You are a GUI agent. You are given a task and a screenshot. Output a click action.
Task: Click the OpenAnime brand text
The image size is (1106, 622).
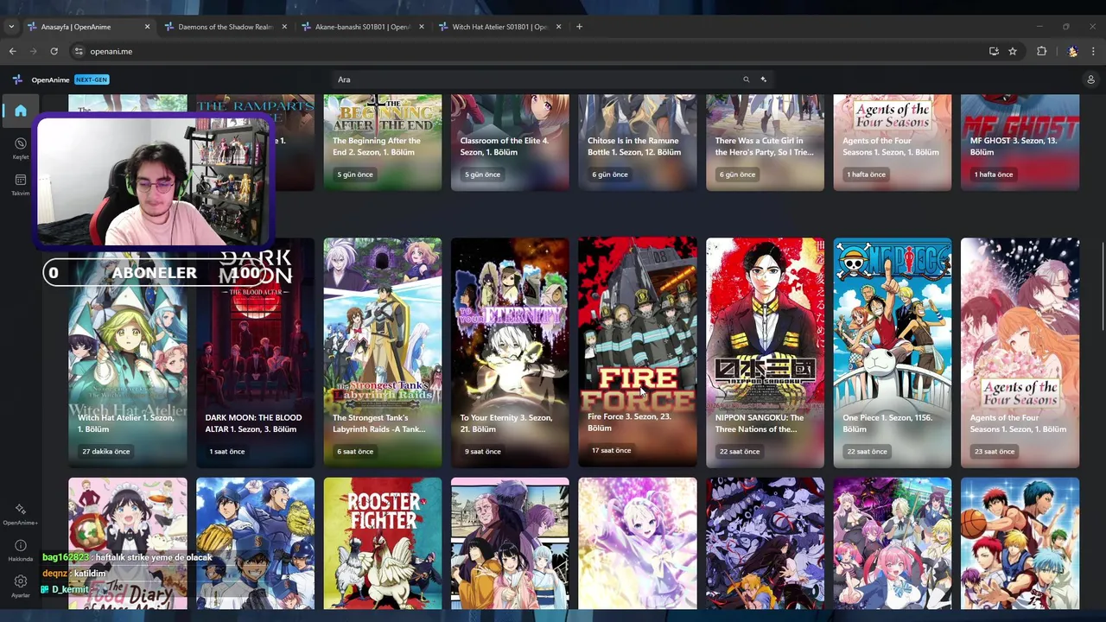(x=50, y=79)
